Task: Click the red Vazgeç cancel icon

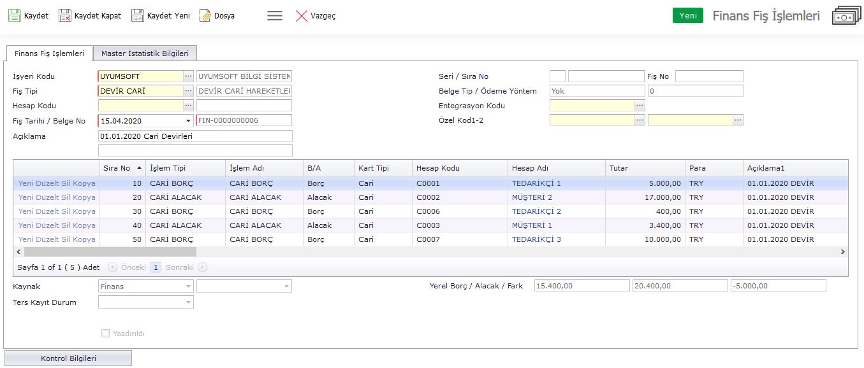Action: [x=302, y=16]
